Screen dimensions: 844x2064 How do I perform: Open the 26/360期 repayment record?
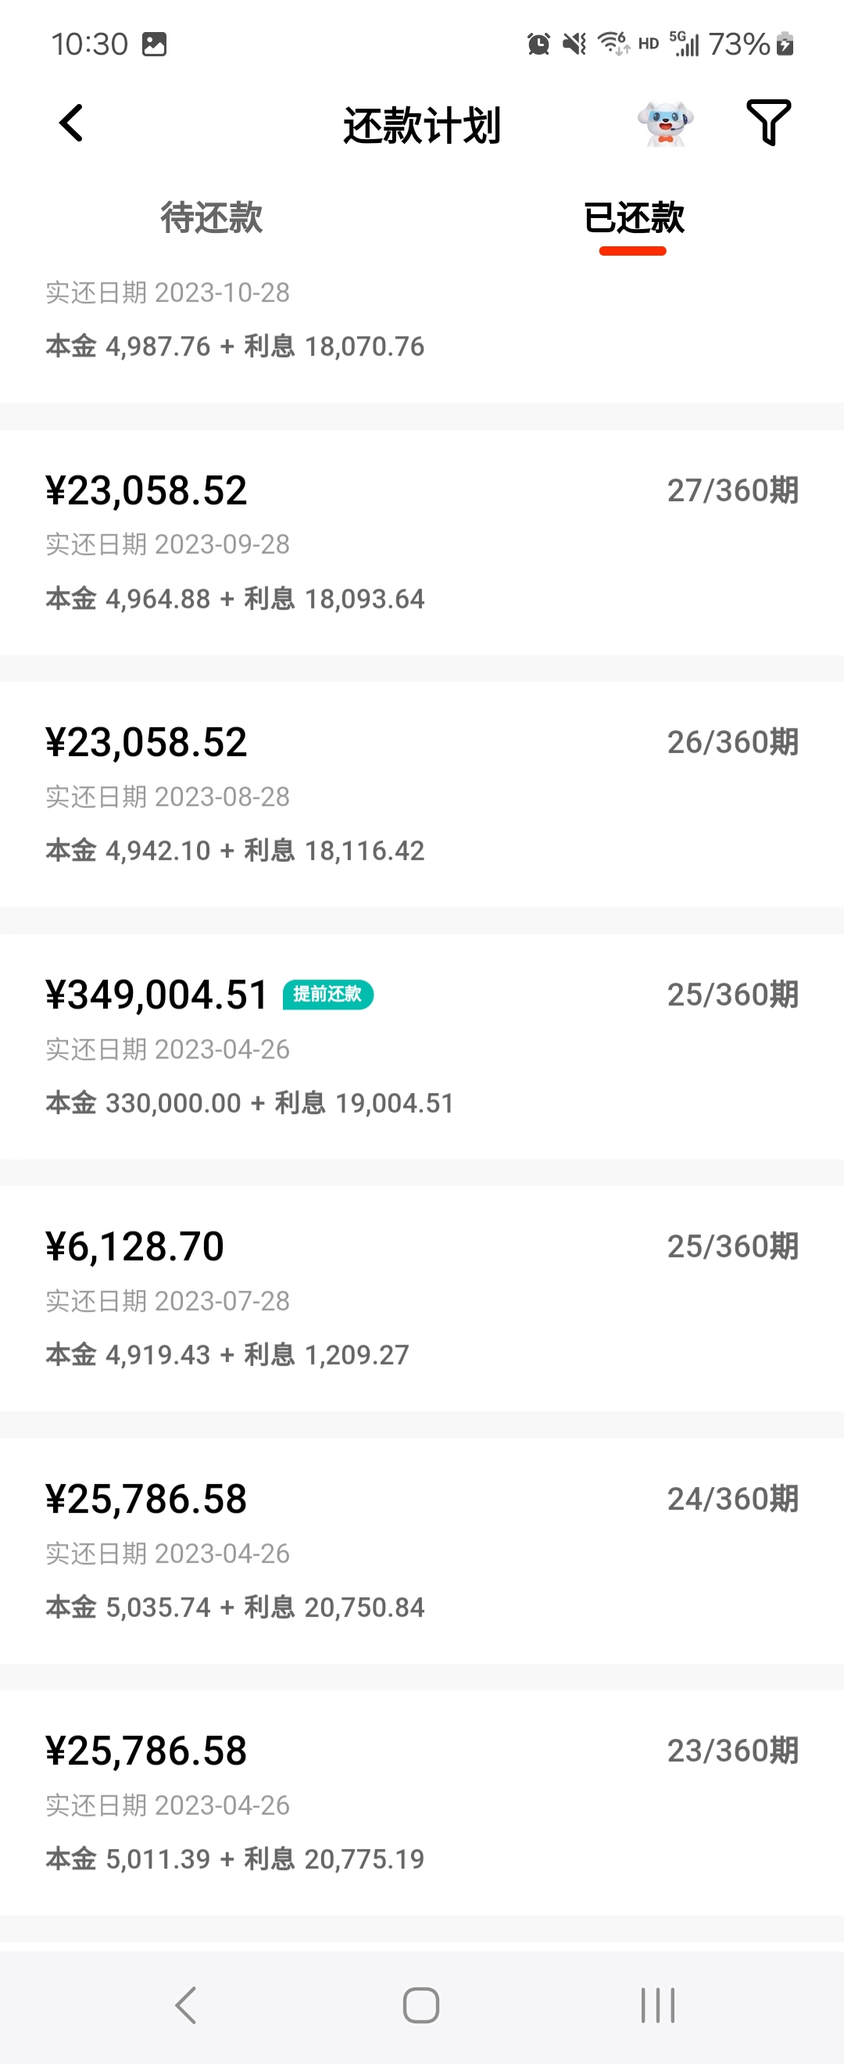pyautogui.click(x=422, y=794)
